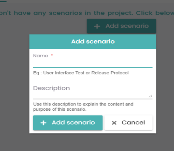Viewport: 174px width, 151px height.
Task: Click the teal underline beneath the Name field
Action: pos(93,67)
